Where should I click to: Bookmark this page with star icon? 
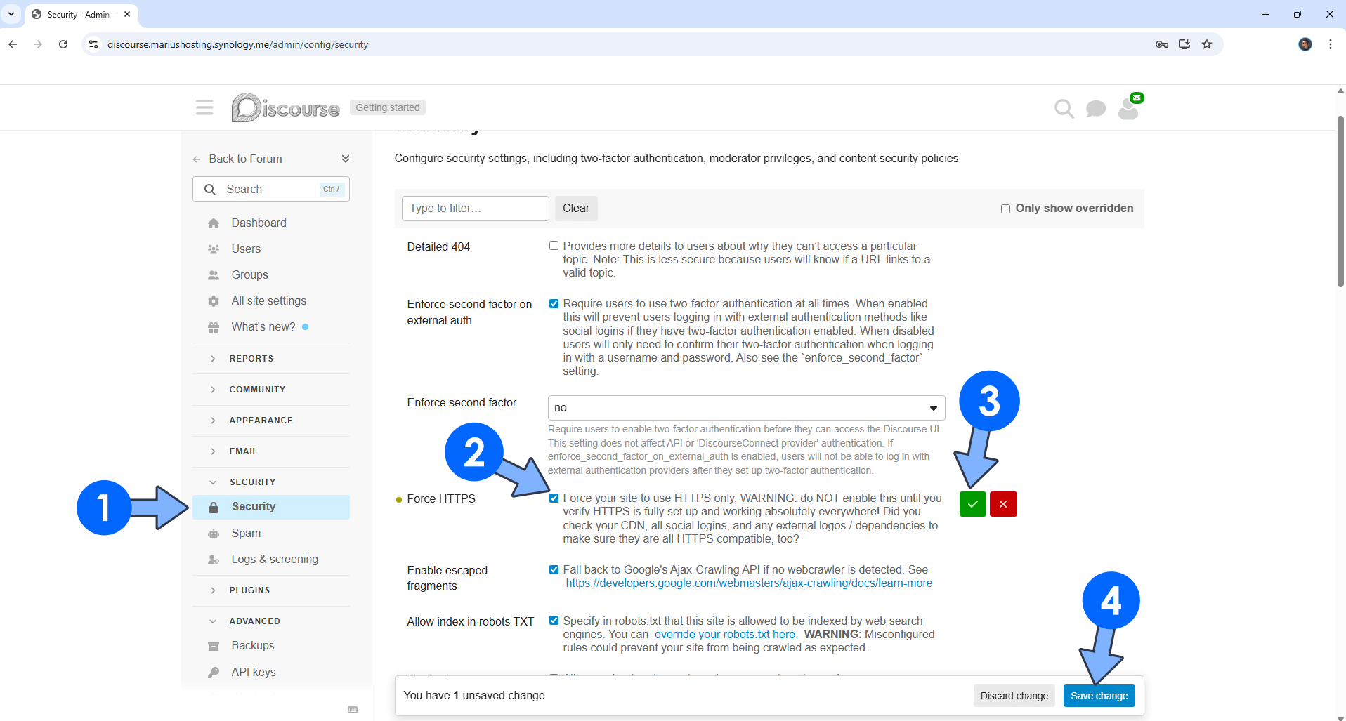(x=1207, y=44)
